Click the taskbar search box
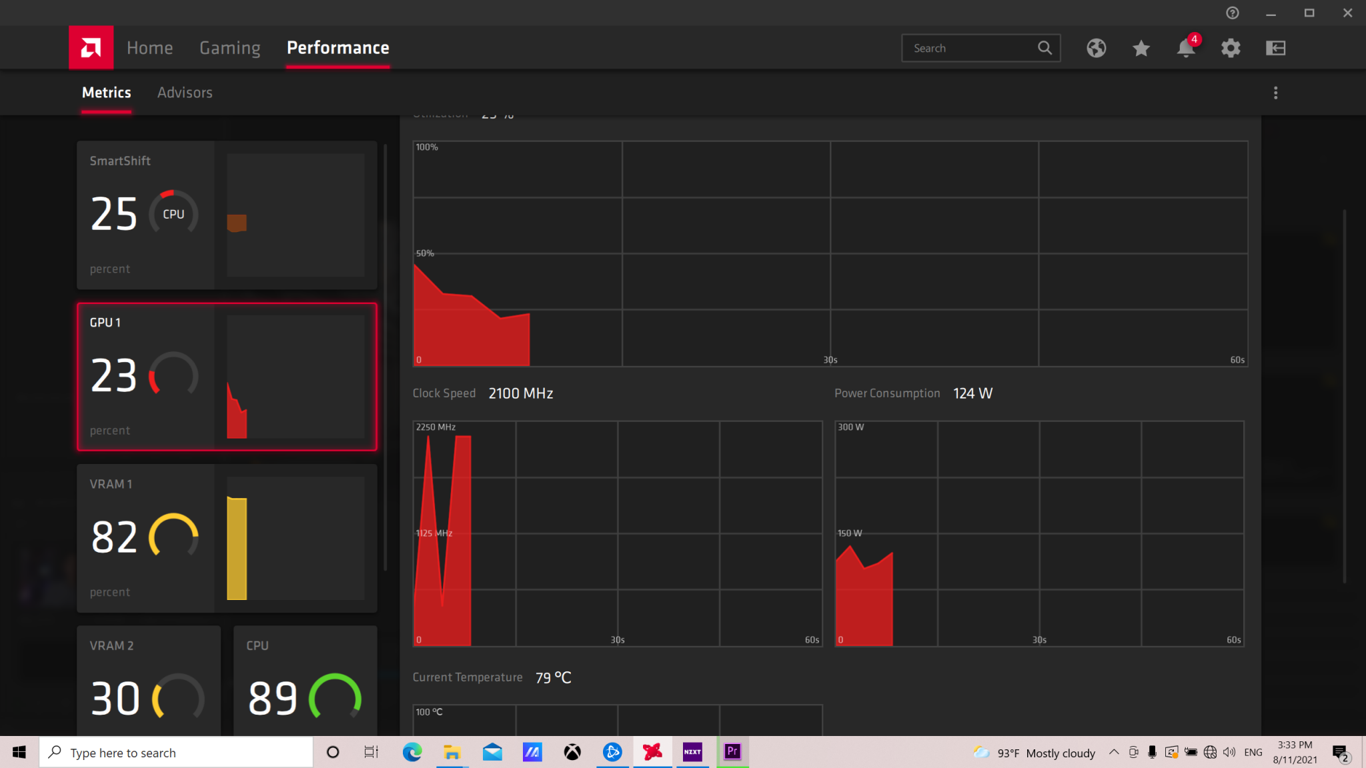The height and width of the screenshot is (768, 1366). coord(176,752)
